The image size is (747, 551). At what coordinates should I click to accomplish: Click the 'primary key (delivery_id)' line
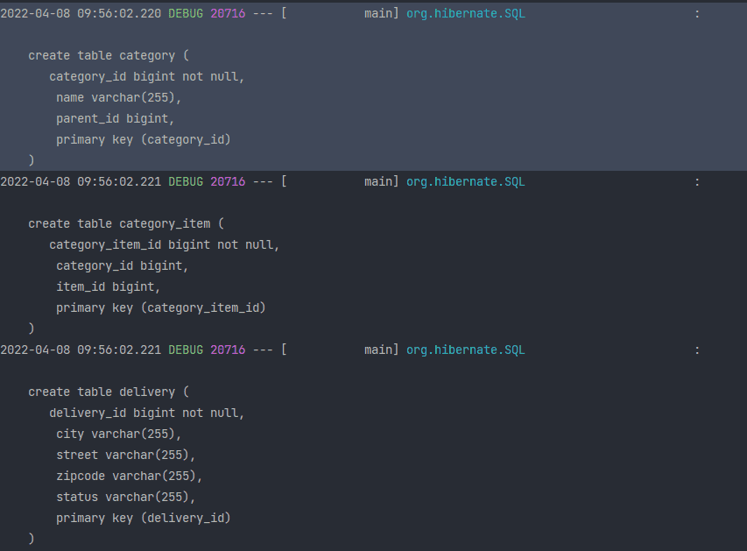tap(144, 518)
